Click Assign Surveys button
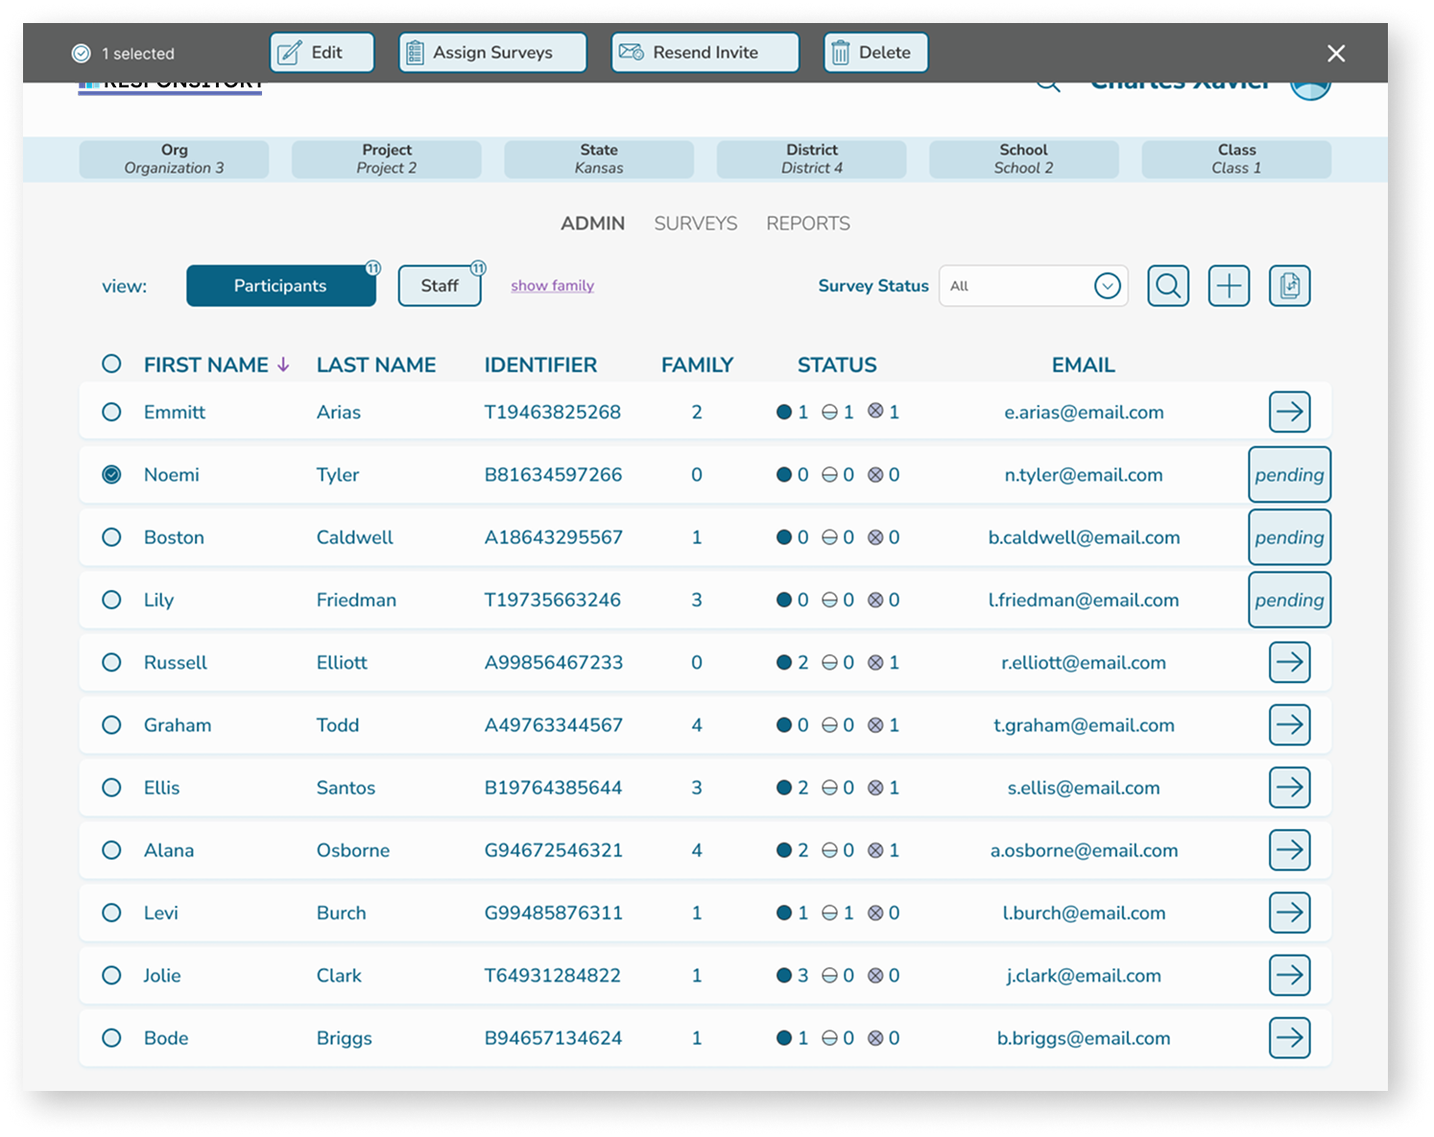The image size is (1434, 1137). [x=492, y=53]
